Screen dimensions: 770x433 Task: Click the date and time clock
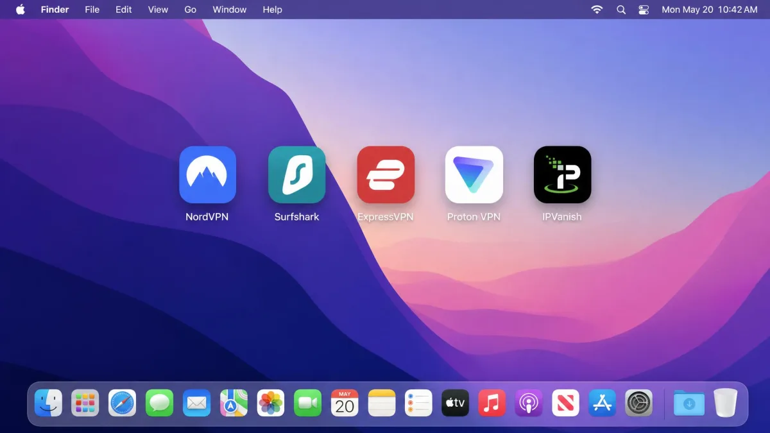(x=710, y=10)
